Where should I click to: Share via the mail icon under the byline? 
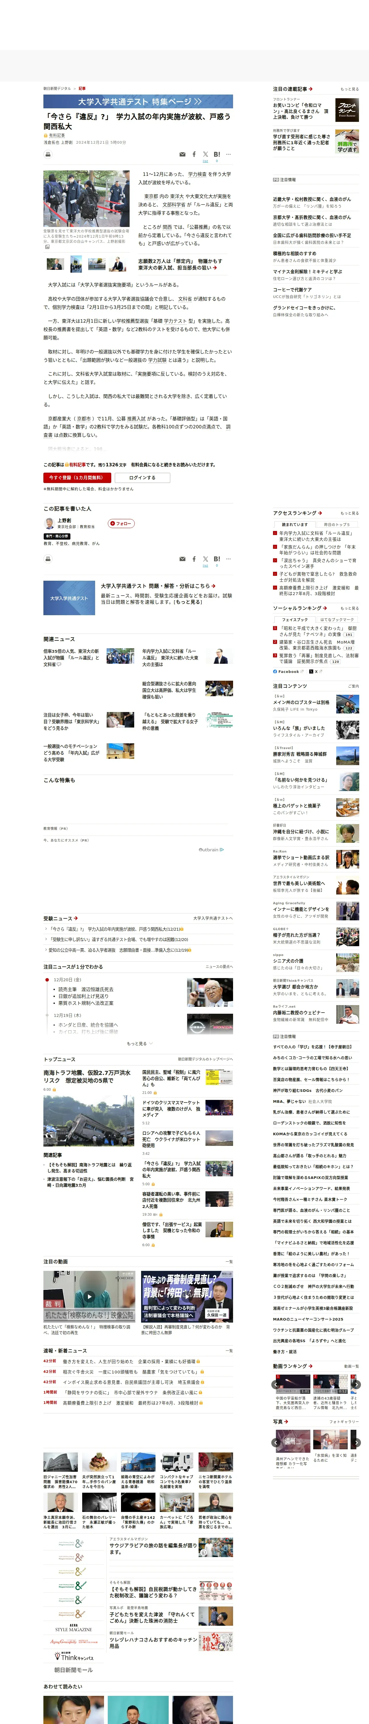[x=182, y=155]
